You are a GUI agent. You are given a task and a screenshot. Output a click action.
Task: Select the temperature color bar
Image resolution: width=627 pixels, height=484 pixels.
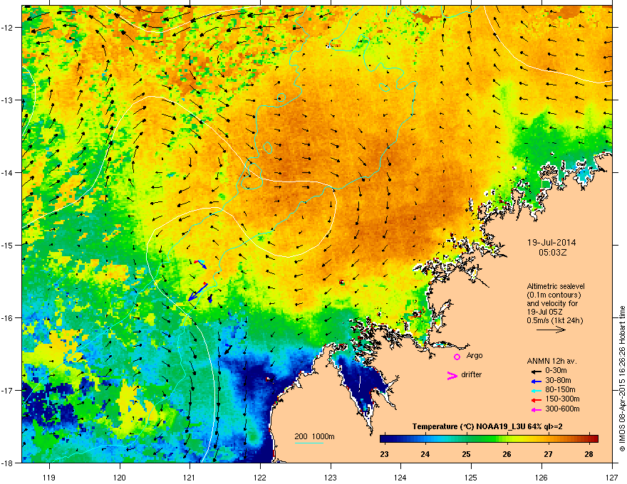[x=489, y=438]
